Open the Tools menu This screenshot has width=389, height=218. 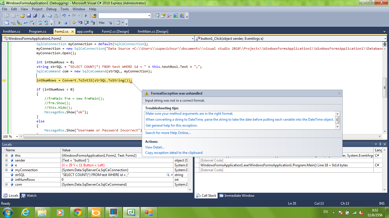[x=65, y=9]
